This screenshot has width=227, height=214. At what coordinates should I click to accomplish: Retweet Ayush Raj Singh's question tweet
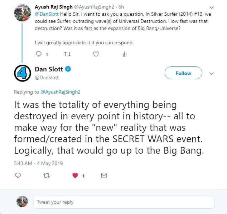(x=67, y=54)
